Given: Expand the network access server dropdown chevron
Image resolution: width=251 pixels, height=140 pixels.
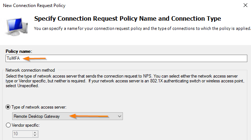Looking at the screenshot, I should [x=120, y=116].
